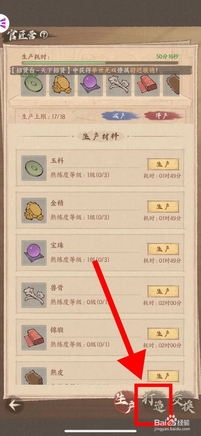Produce 锦缎 with its 生产 button
This screenshot has width=201, height=436.
pos(163,334)
